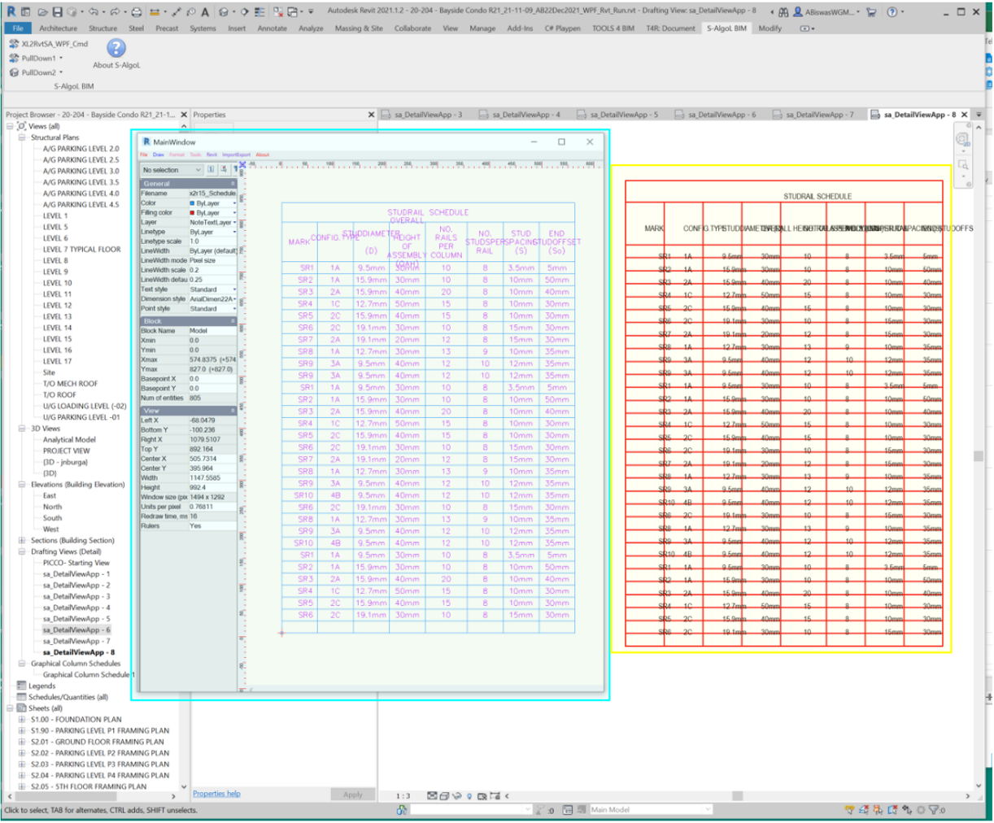Open the File menu button
Image resolution: width=994 pixels, height=823 pixels.
click(x=17, y=28)
